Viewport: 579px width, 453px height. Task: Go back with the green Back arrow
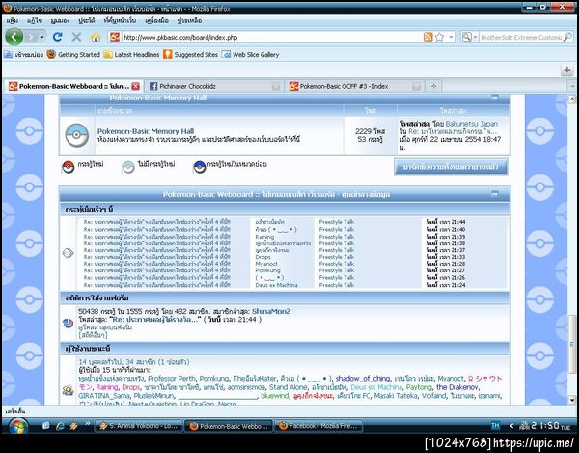(x=14, y=37)
